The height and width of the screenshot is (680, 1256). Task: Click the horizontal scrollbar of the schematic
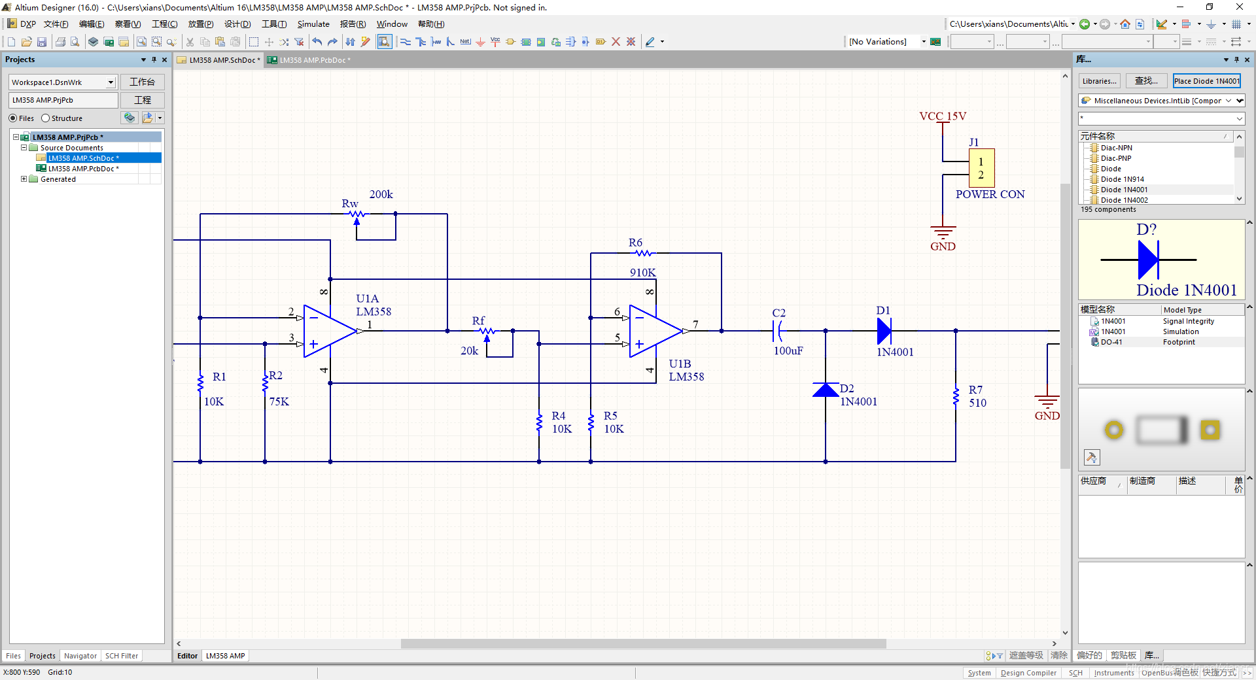643,643
